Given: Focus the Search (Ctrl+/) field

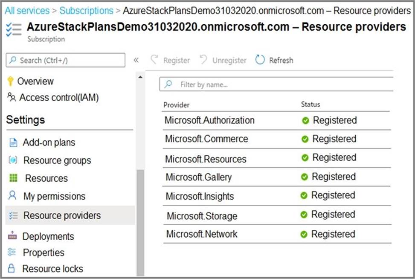Looking at the screenshot, I should click(x=65, y=60).
